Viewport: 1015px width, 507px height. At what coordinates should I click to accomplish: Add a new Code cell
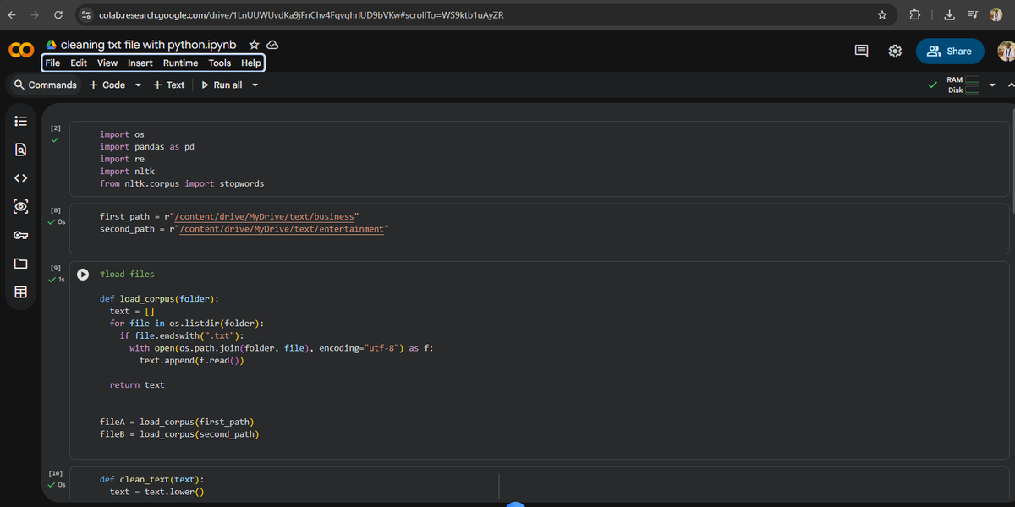tap(107, 84)
